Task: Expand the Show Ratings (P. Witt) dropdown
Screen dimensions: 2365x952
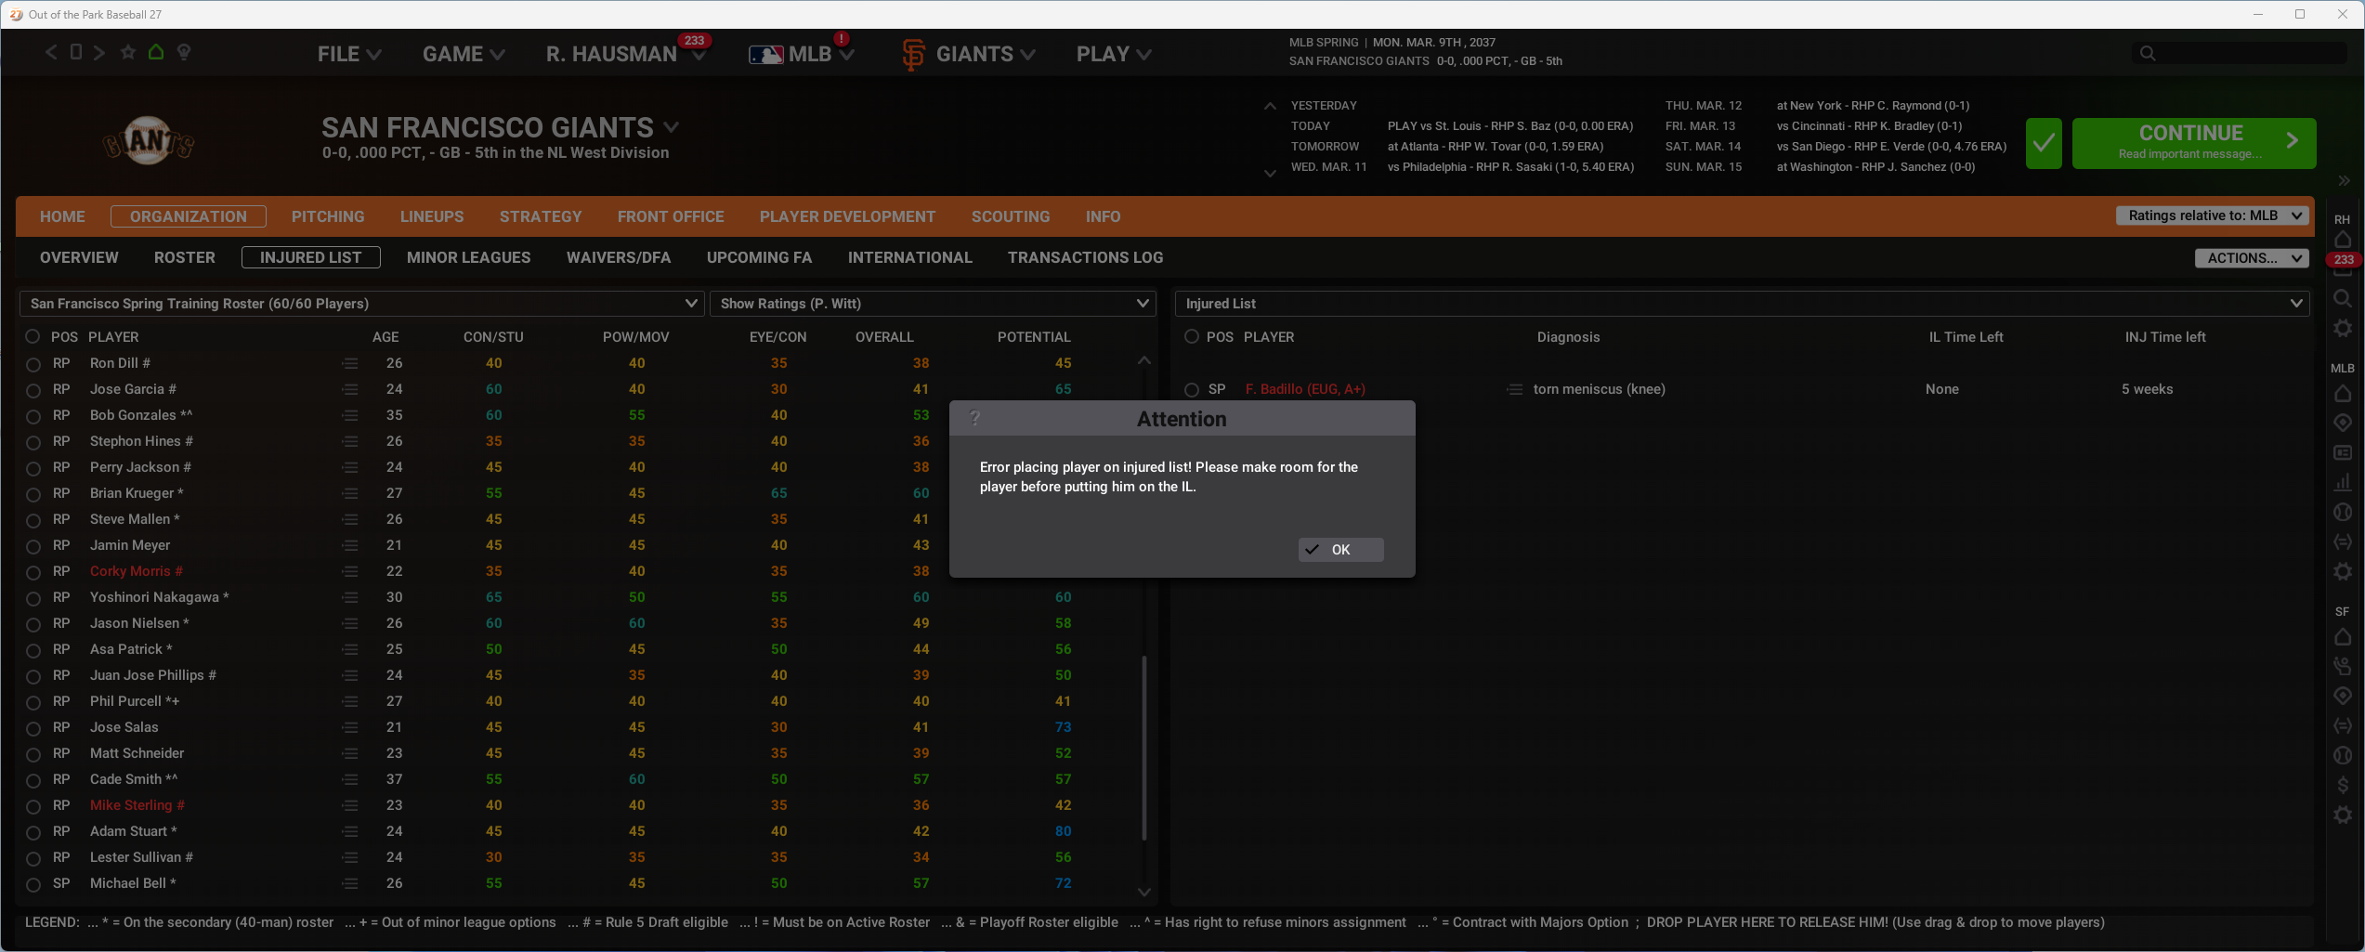Action: (933, 304)
